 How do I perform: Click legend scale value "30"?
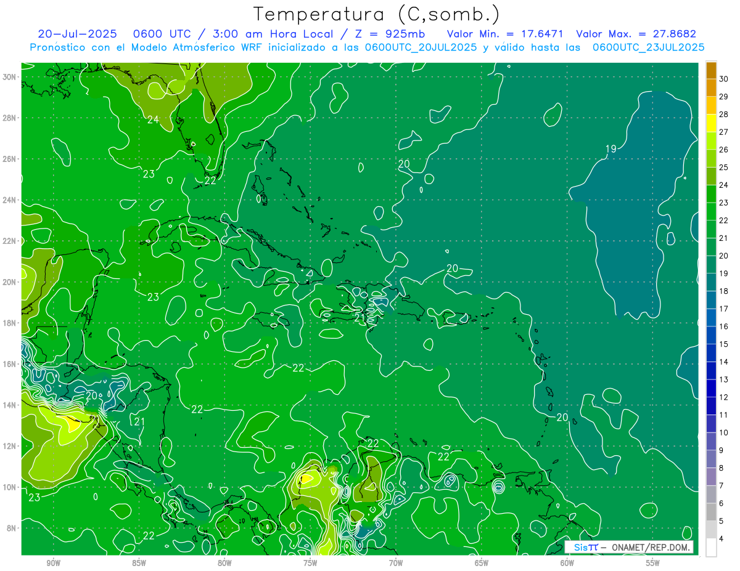[724, 79]
